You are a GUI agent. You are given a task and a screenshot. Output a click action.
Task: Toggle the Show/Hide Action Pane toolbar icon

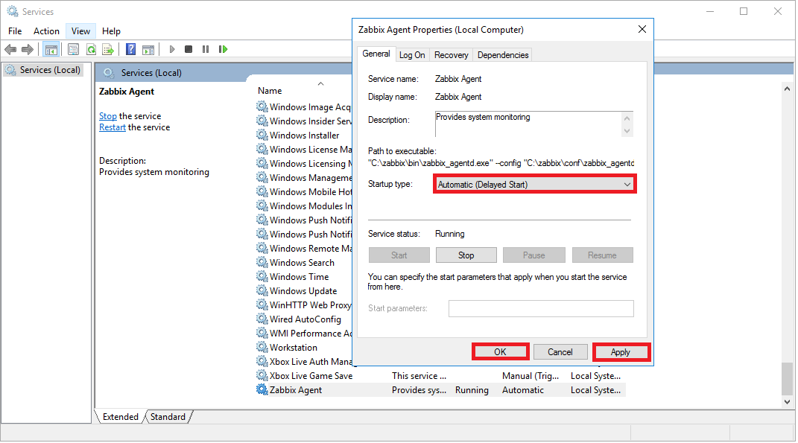(148, 49)
